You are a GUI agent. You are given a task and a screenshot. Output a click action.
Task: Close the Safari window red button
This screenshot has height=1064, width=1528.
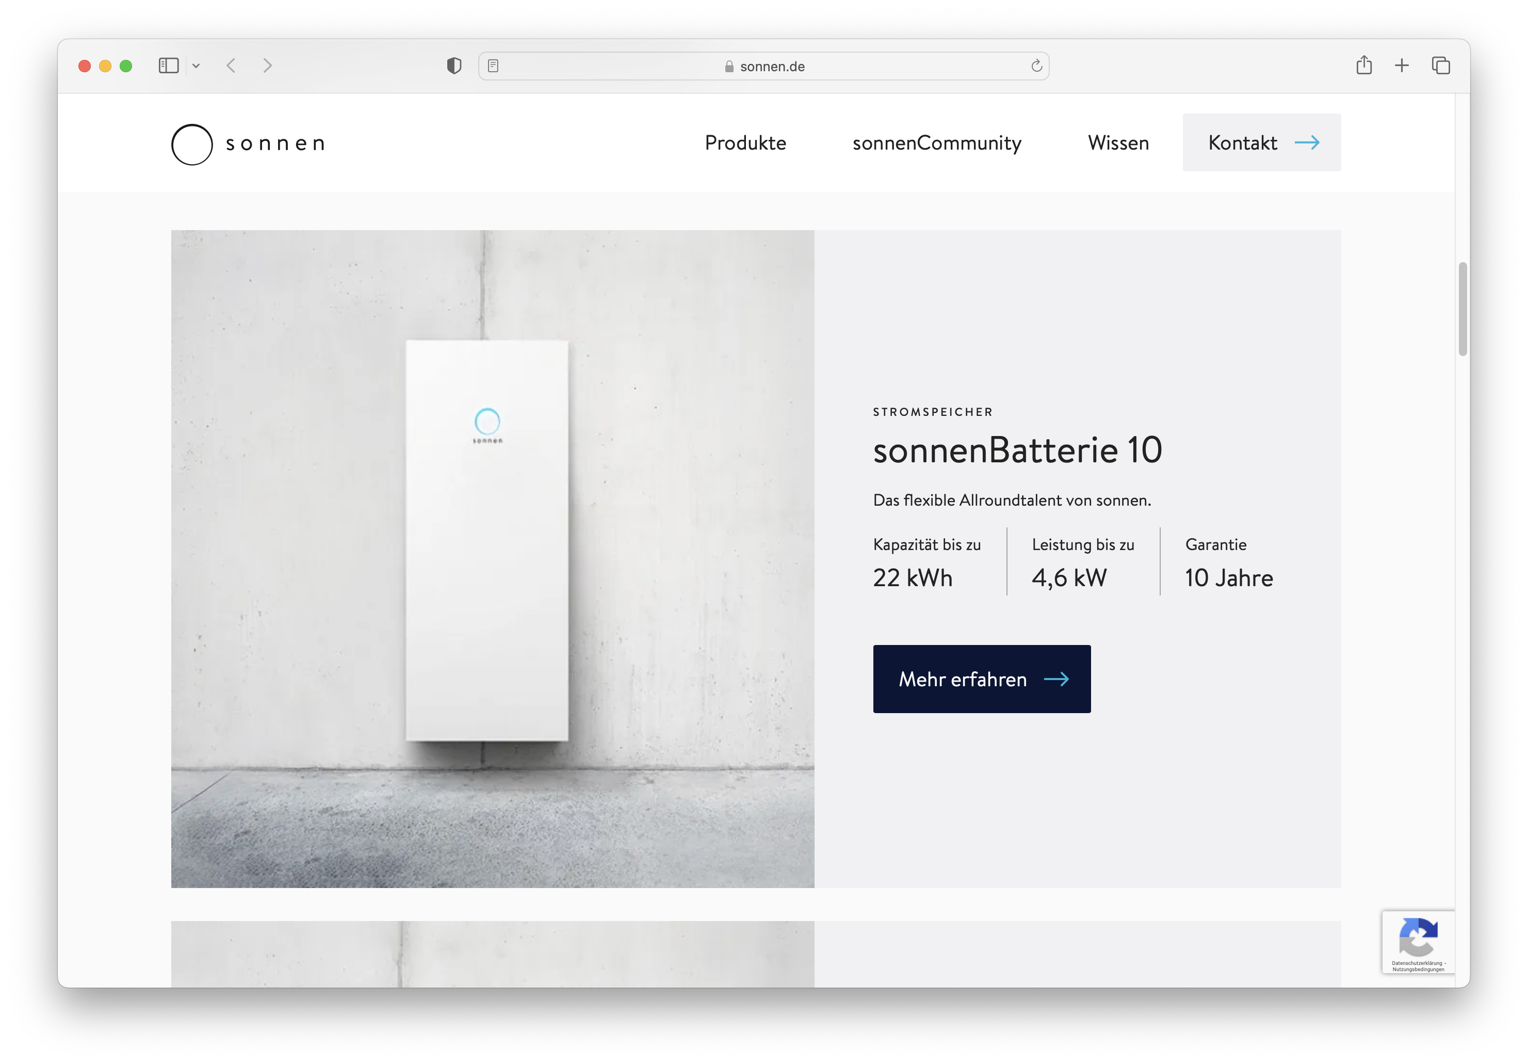tap(85, 66)
